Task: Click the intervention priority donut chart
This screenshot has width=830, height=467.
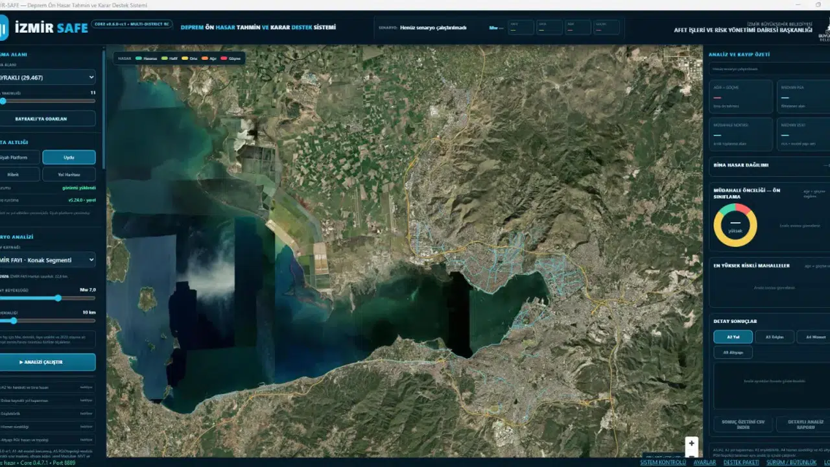Action: tap(735, 225)
